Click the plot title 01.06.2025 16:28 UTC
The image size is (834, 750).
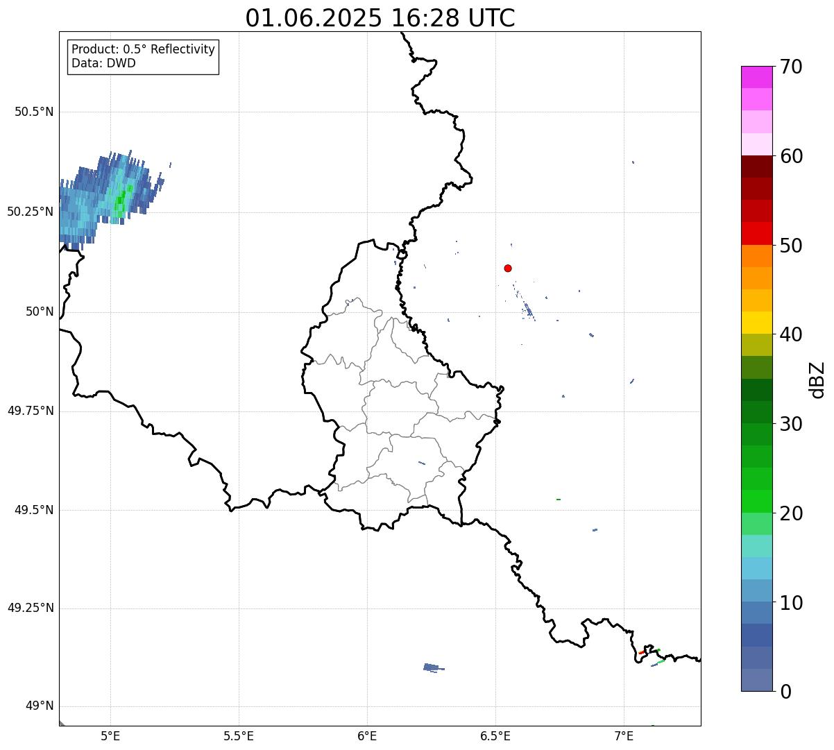click(x=380, y=18)
